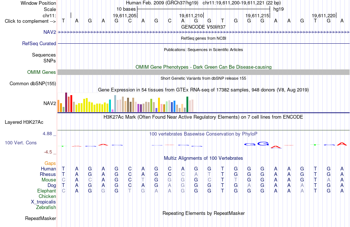Click the 4.88 PhyloP upper scale value
The height and width of the screenshot is (227, 350).
[47, 134]
